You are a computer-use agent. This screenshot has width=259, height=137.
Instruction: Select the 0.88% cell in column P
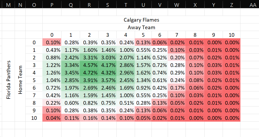click(52, 58)
